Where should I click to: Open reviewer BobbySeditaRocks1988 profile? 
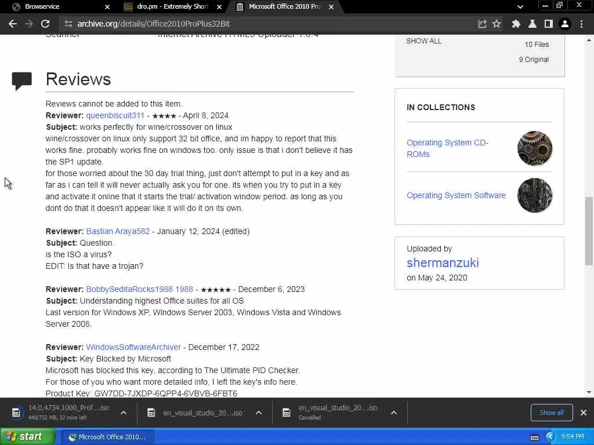point(139,289)
